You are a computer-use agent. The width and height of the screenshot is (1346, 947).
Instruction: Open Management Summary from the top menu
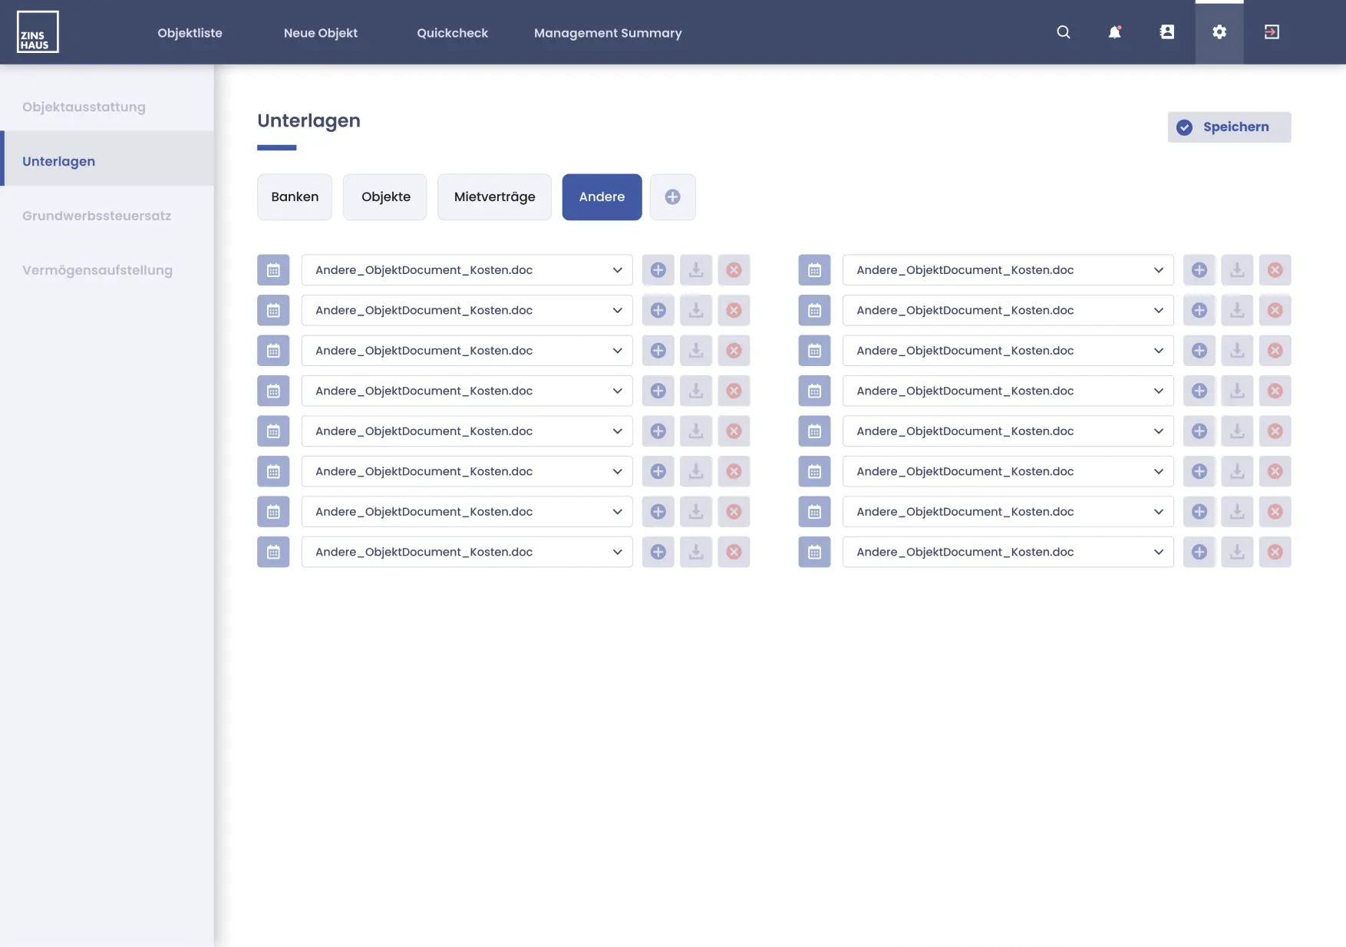pos(608,33)
